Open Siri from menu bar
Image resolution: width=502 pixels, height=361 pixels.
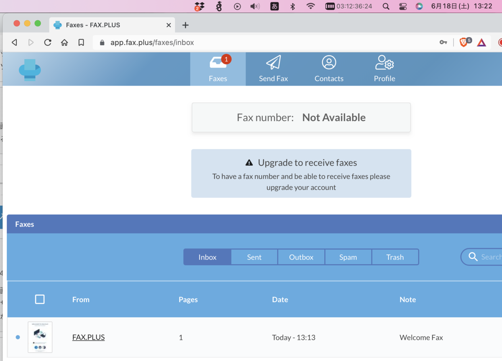click(419, 6)
